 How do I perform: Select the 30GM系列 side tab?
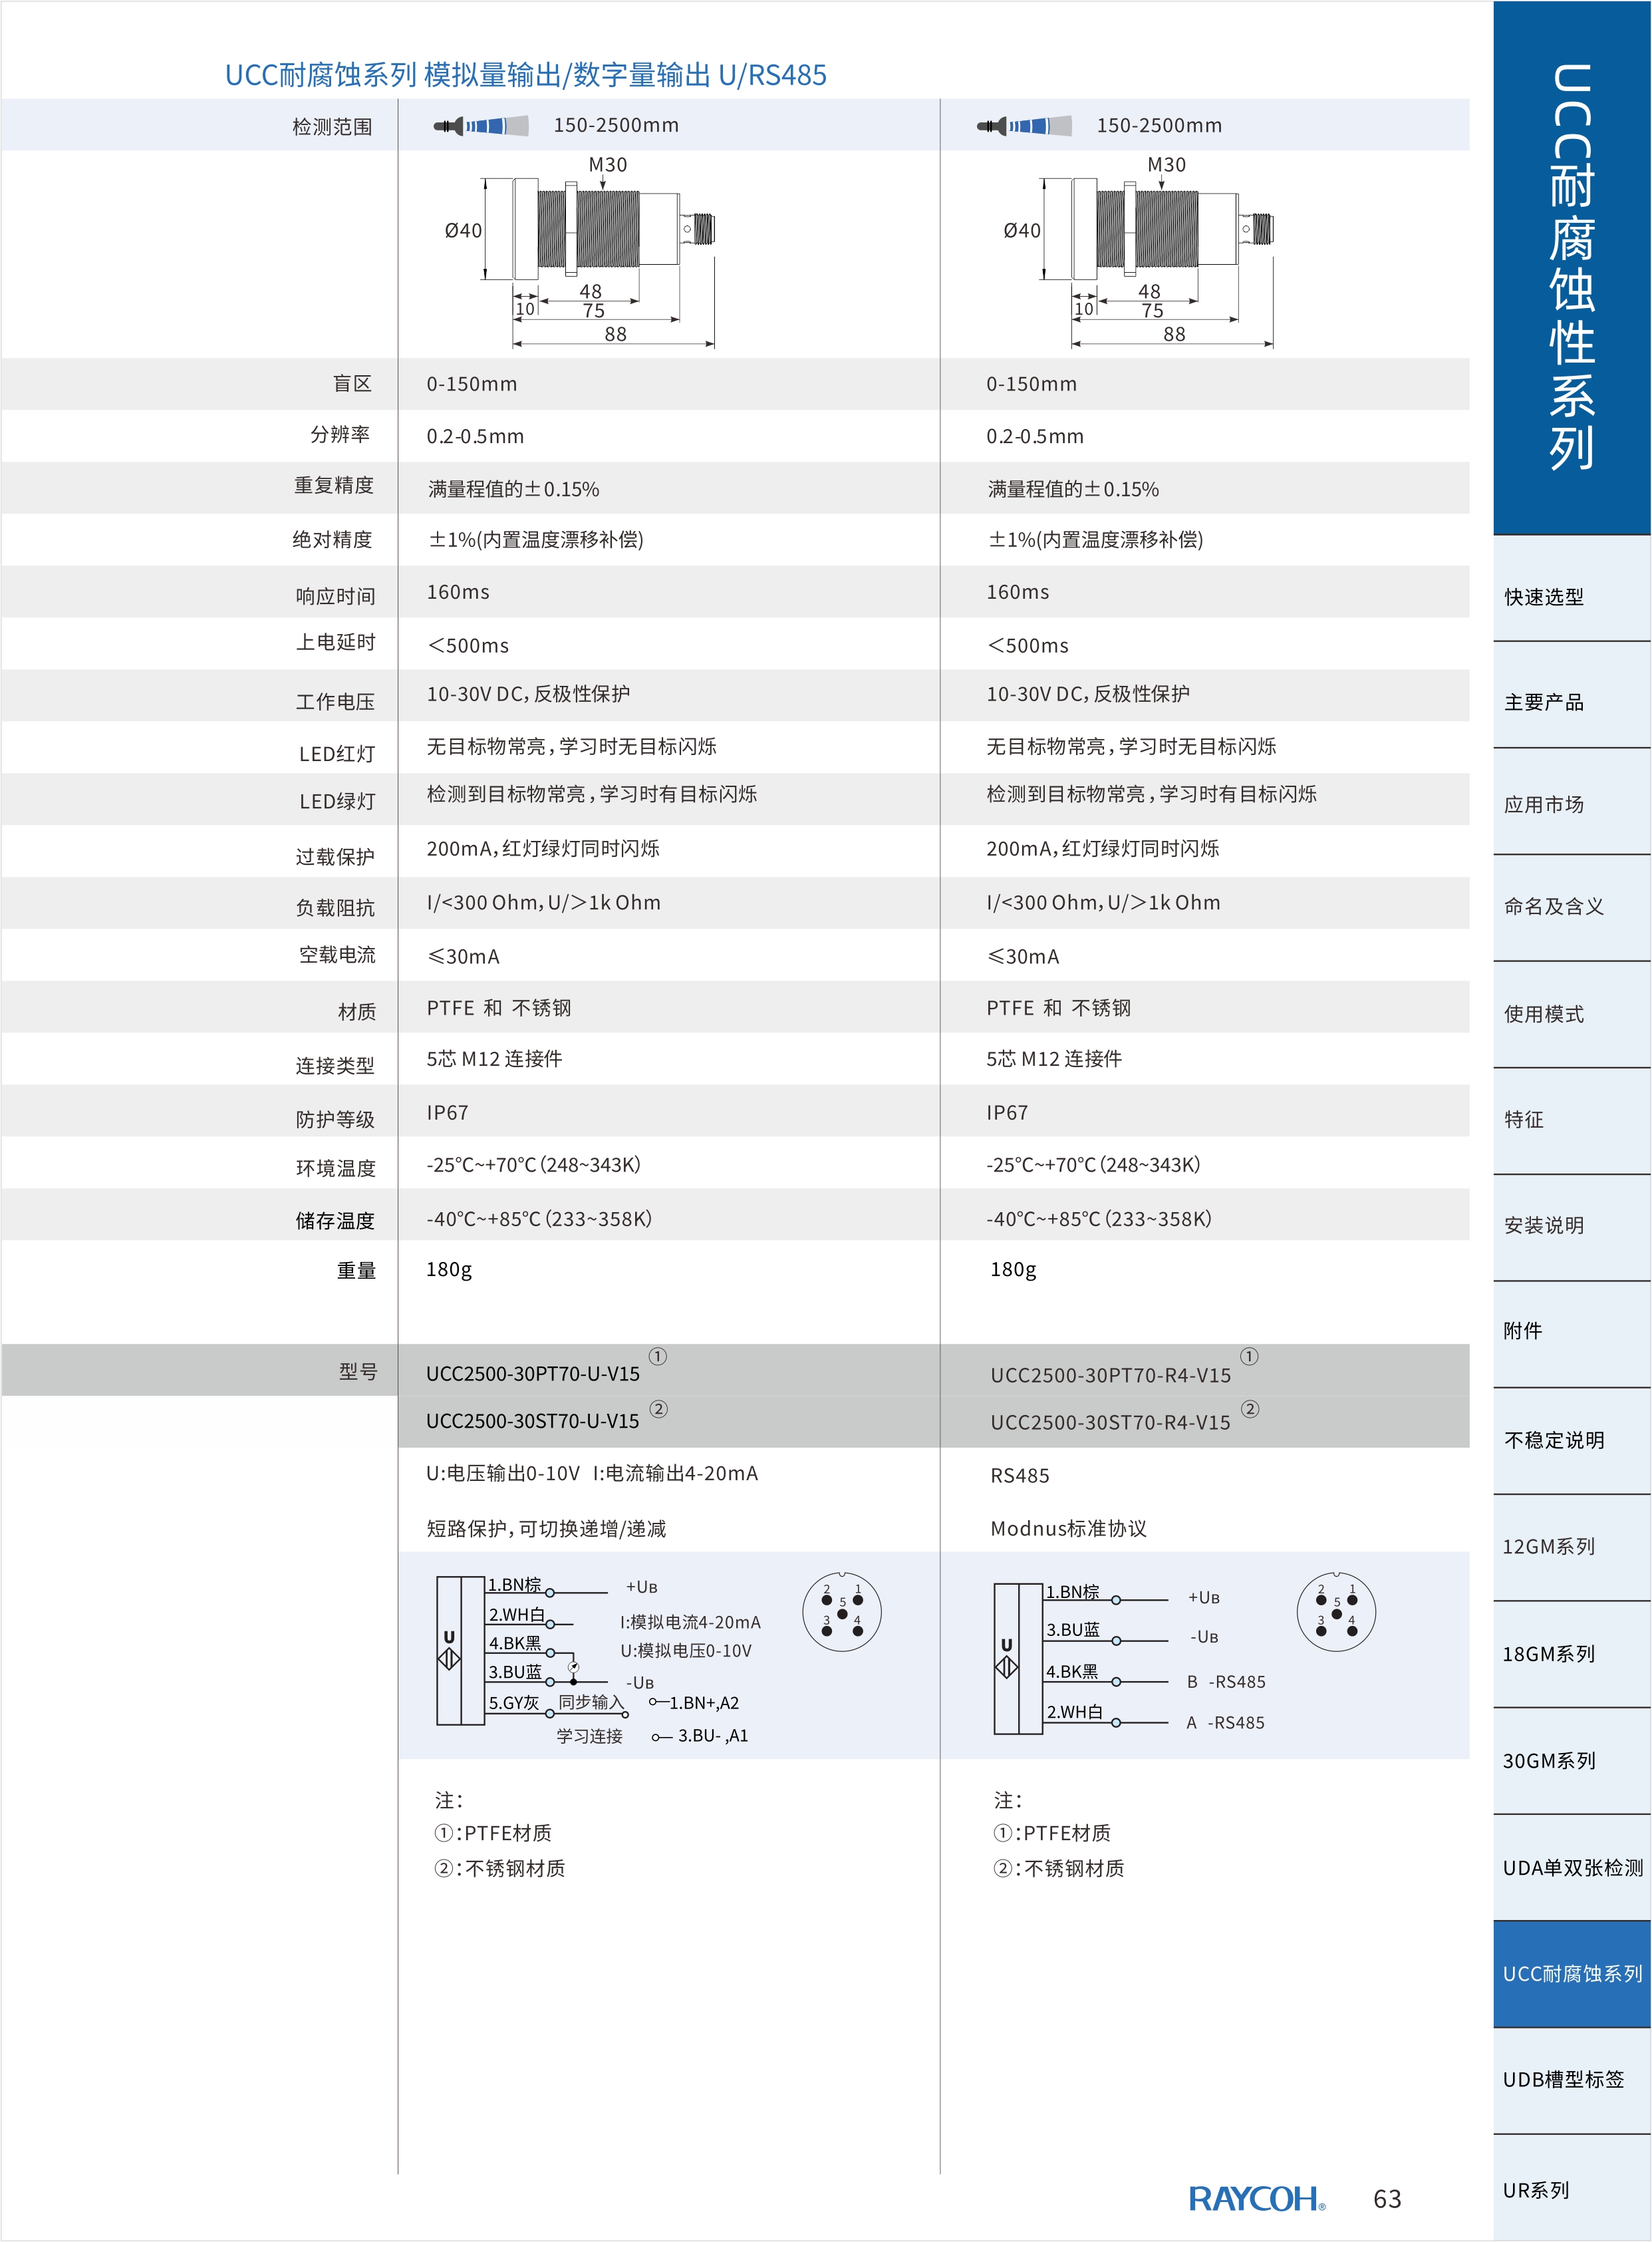[1571, 1761]
